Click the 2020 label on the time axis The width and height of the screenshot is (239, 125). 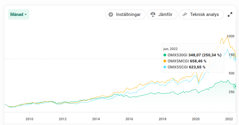click(x=196, y=119)
